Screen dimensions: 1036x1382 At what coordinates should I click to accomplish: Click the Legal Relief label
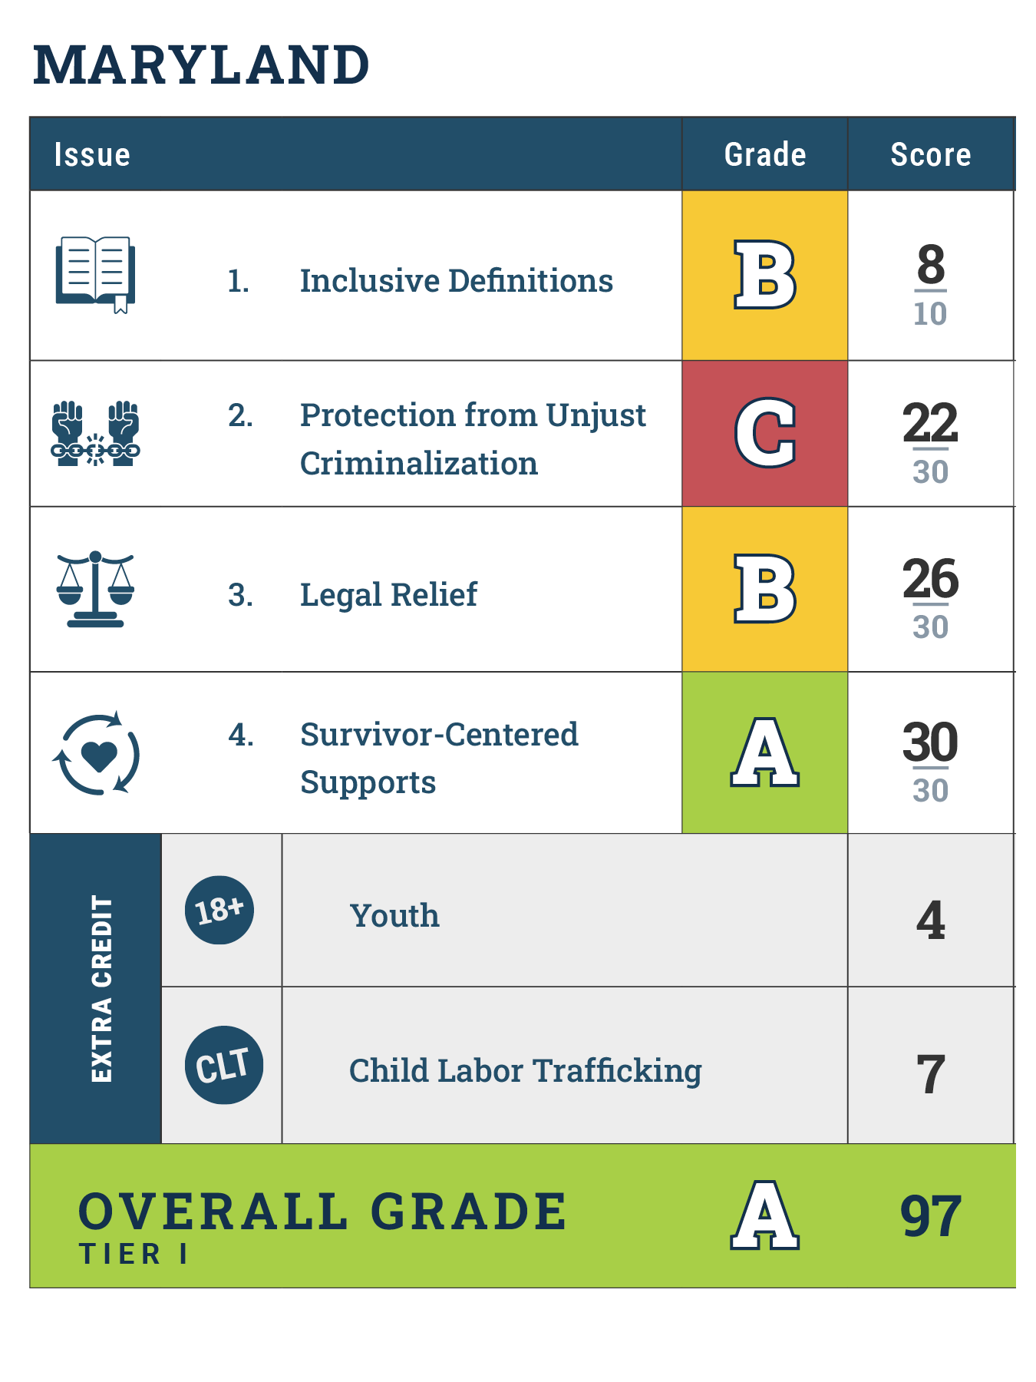coord(388,594)
